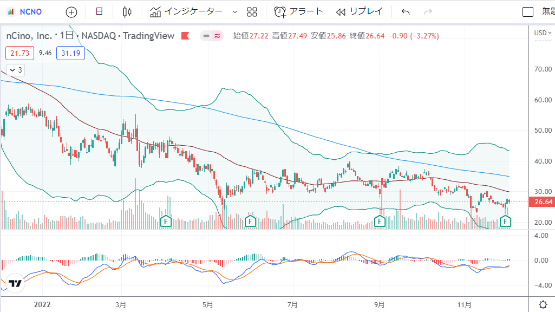Click the 高値27.49 high value
Viewport: 555px width, 312px height.
coord(290,36)
